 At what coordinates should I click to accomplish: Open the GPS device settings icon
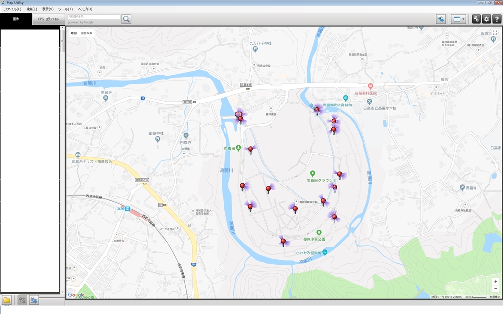pos(476,19)
